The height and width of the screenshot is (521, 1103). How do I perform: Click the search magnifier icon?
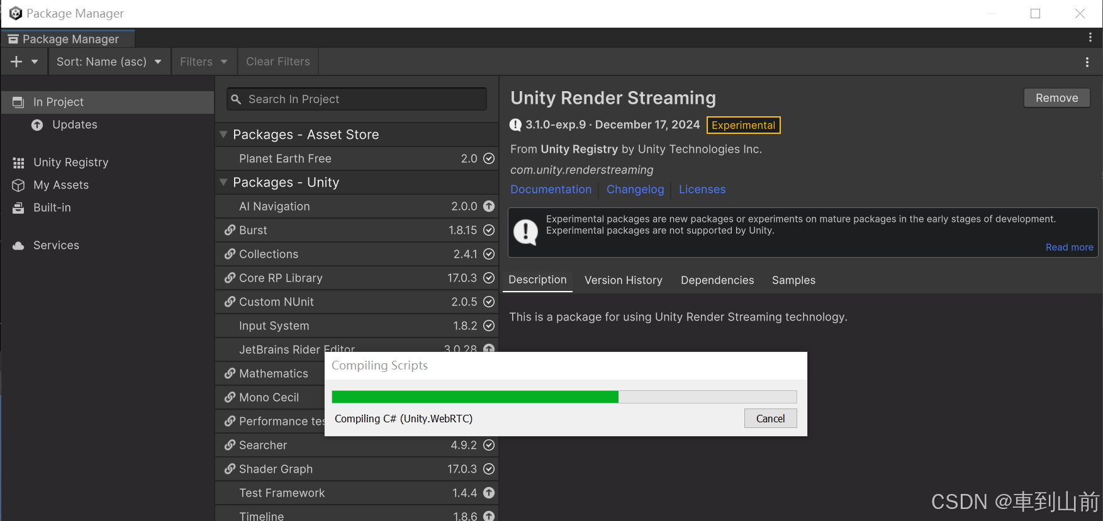pos(237,99)
